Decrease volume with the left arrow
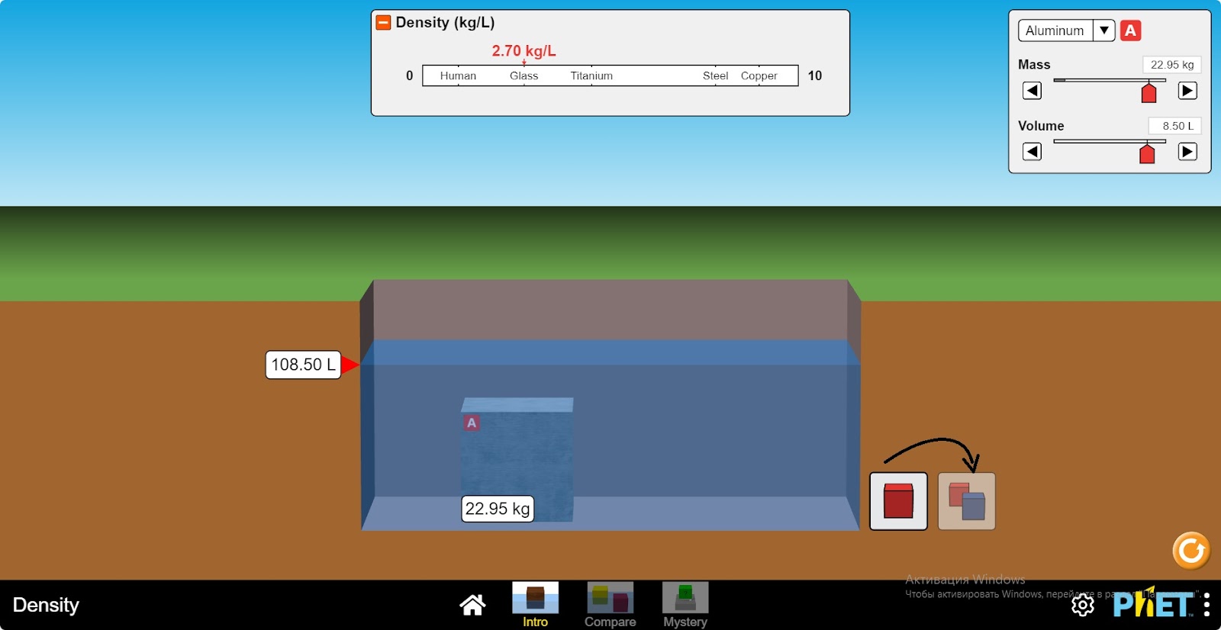Image resolution: width=1221 pixels, height=630 pixels. point(1032,152)
